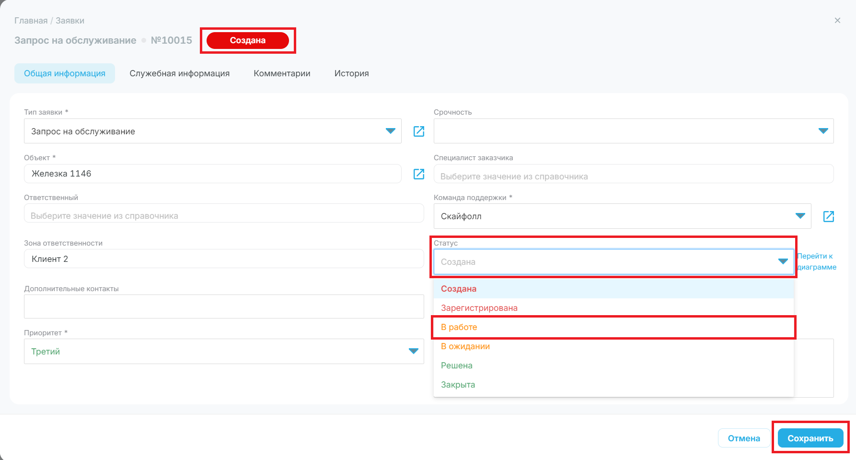Collapse the Статус dropdown arrow
The height and width of the screenshot is (460, 856).
(783, 261)
